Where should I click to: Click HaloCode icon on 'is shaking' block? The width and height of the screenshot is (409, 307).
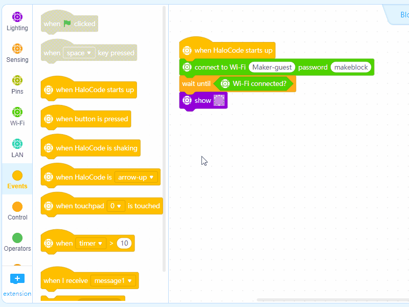(49, 148)
